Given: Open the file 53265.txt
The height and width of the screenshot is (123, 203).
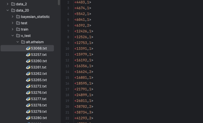Looking at the screenshot, I should point(39,80).
